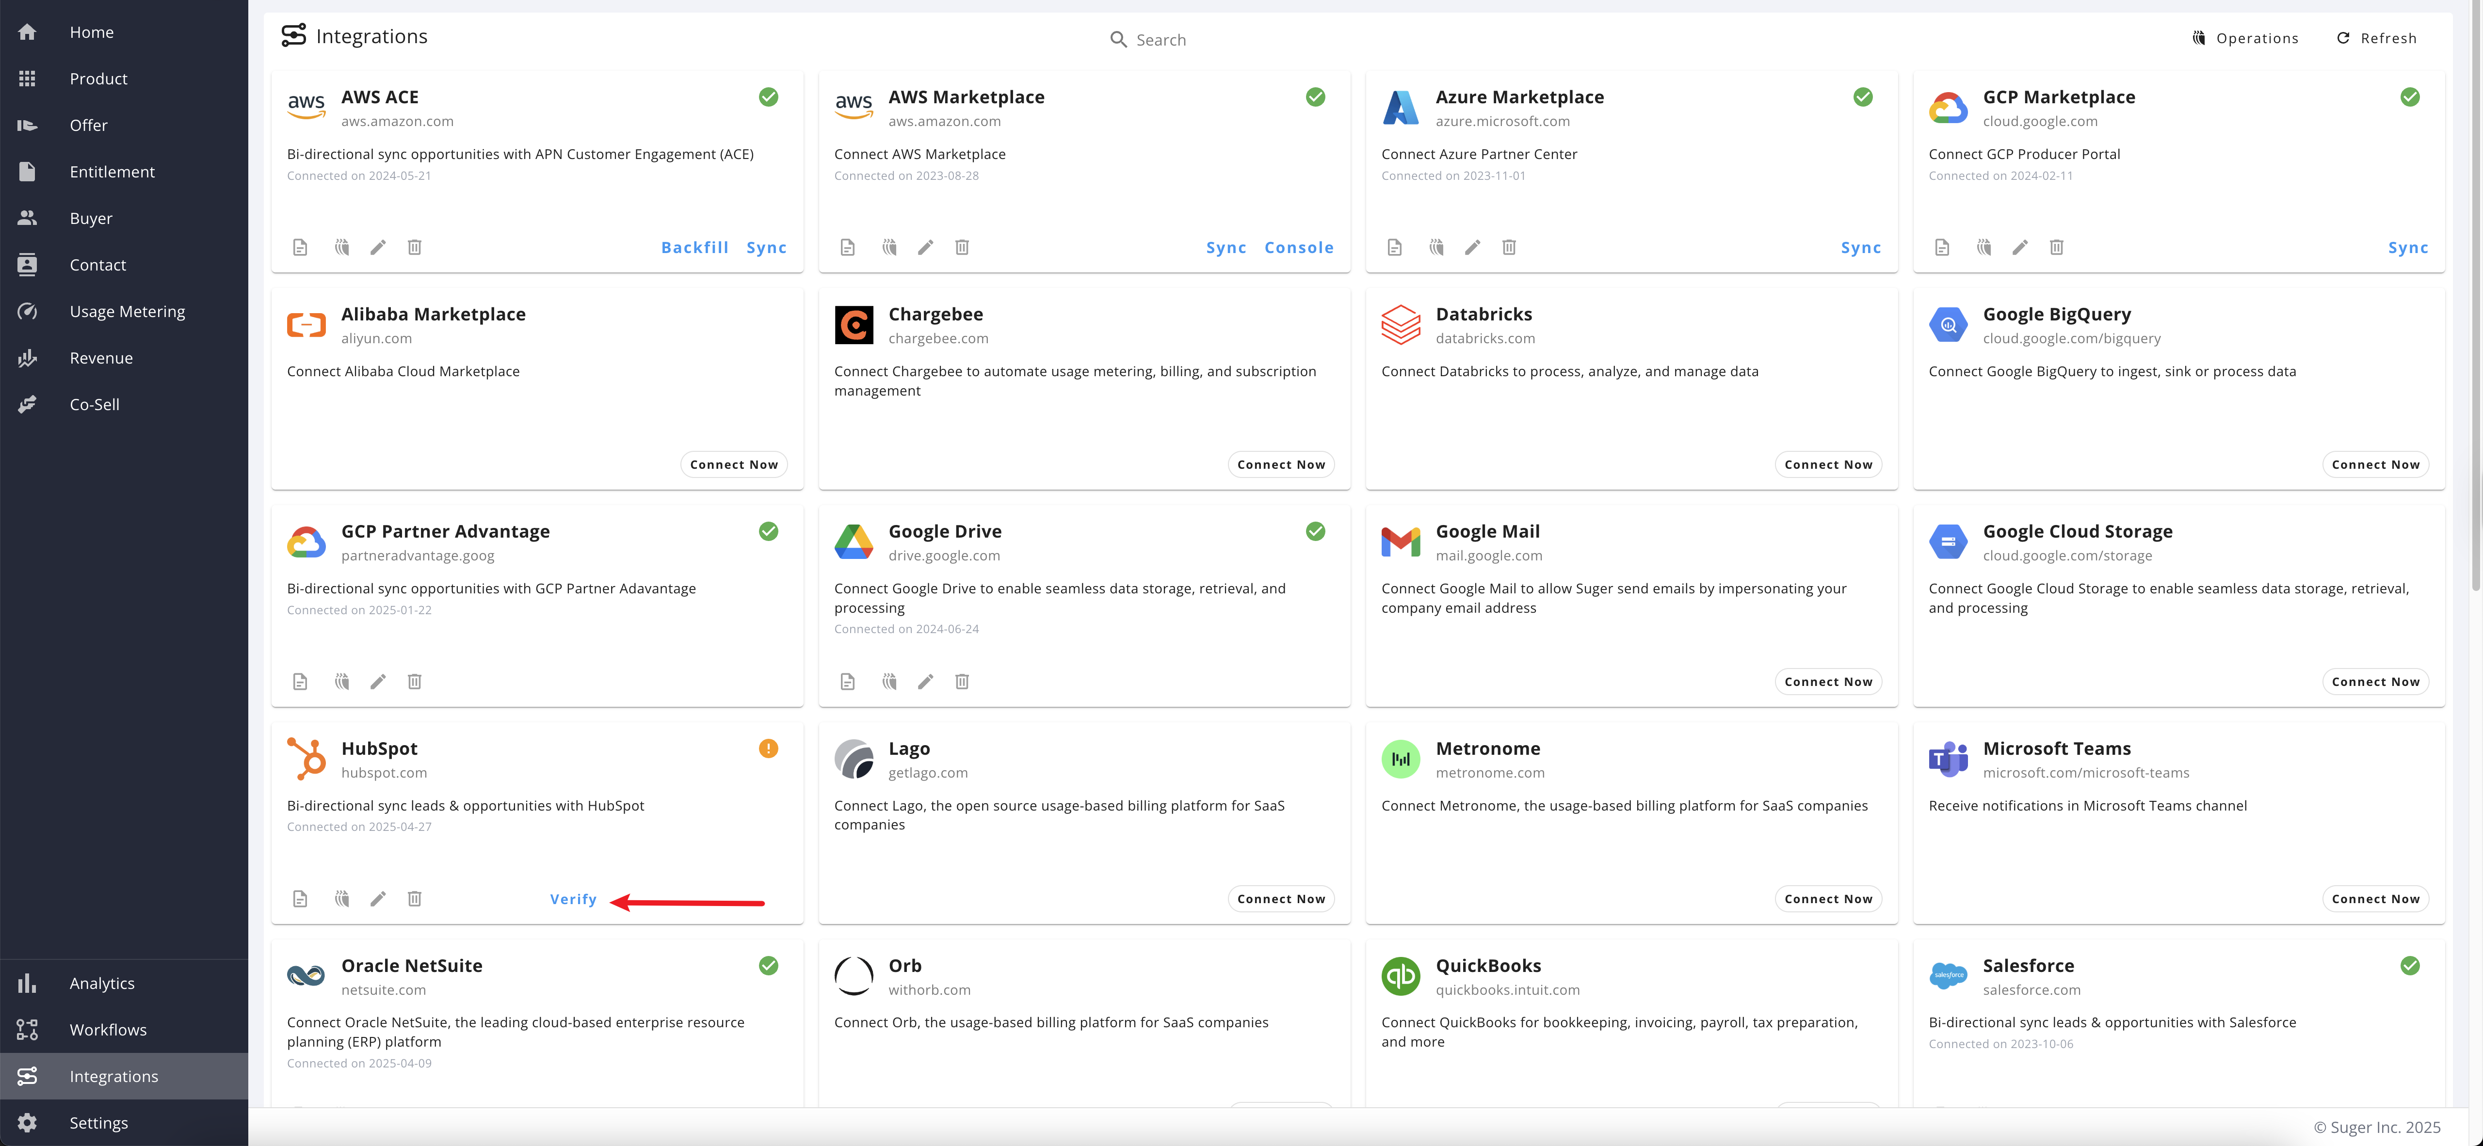Screen dimensions: 2483x1146
Task: Open Workflows from the sidebar
Action: [107, 1029]
